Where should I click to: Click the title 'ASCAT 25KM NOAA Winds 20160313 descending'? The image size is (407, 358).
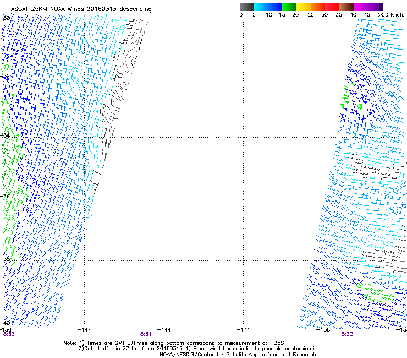point(81,9)
